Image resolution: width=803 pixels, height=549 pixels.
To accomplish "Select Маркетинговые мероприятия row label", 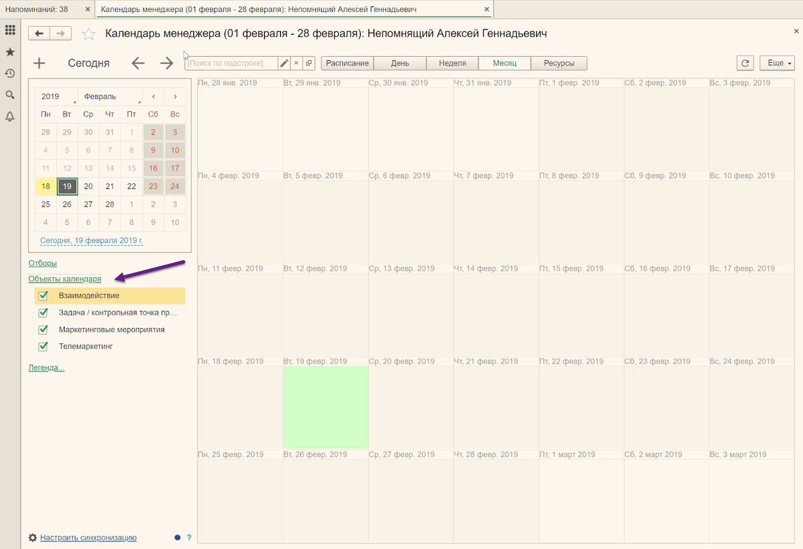I will point(112,329).
